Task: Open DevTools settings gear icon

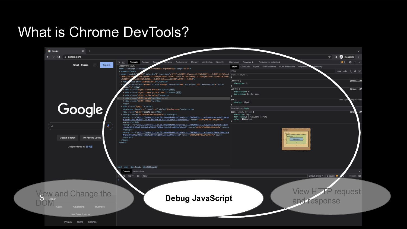Action: [x=350, y=62]
